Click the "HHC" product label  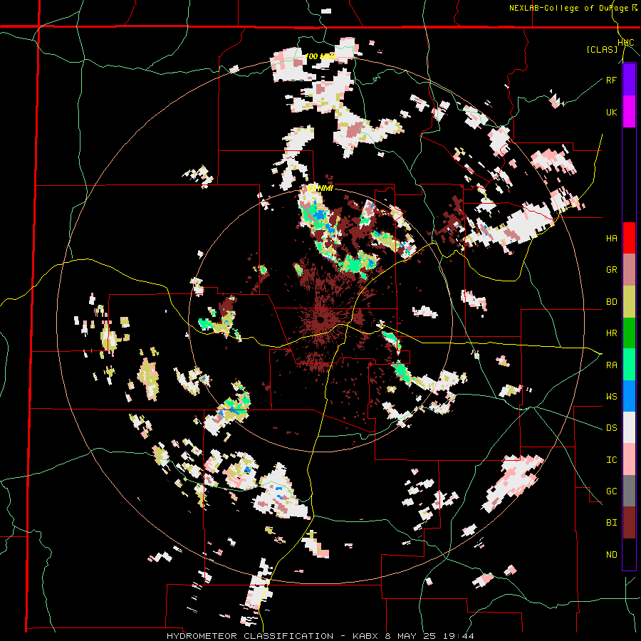point(625,43)
